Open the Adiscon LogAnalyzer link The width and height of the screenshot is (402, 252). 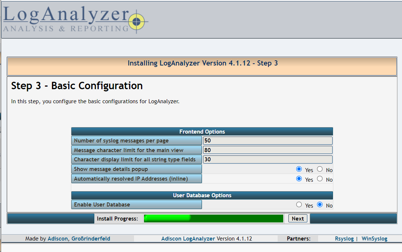(x=188, y=238)
